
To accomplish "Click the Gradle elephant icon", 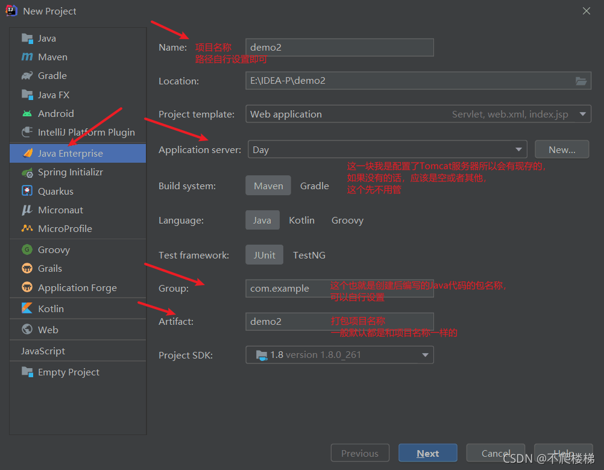I will pos(27,76).
